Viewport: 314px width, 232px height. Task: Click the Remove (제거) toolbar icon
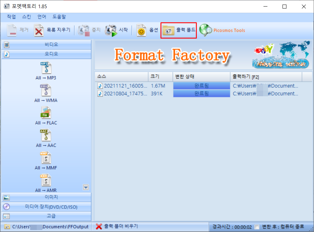pyautogui.click(x=12, y=30)
